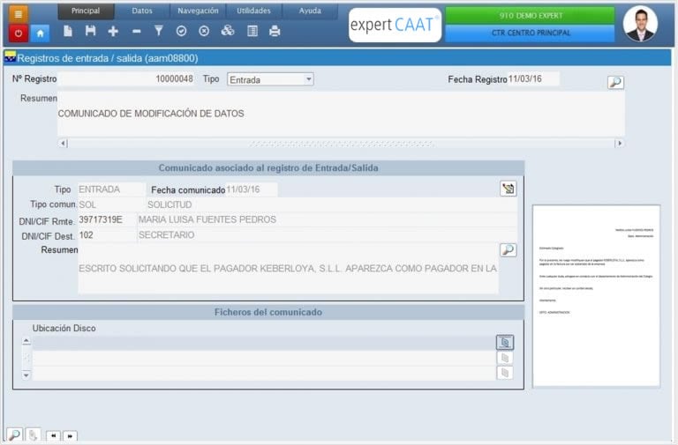Save record using floppy disk icon
The height and width of the screenshot is (445, 678).
coord(90,31)
